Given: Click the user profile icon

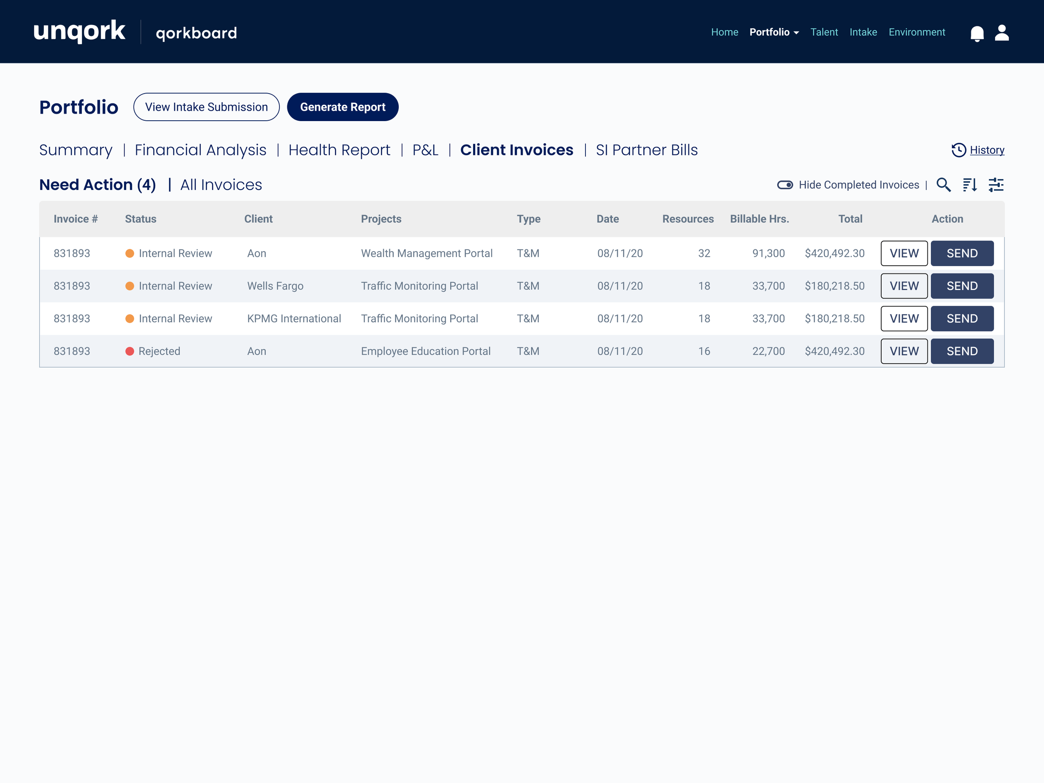Looking at the screenshot, I should click(x=1001, y=33).
